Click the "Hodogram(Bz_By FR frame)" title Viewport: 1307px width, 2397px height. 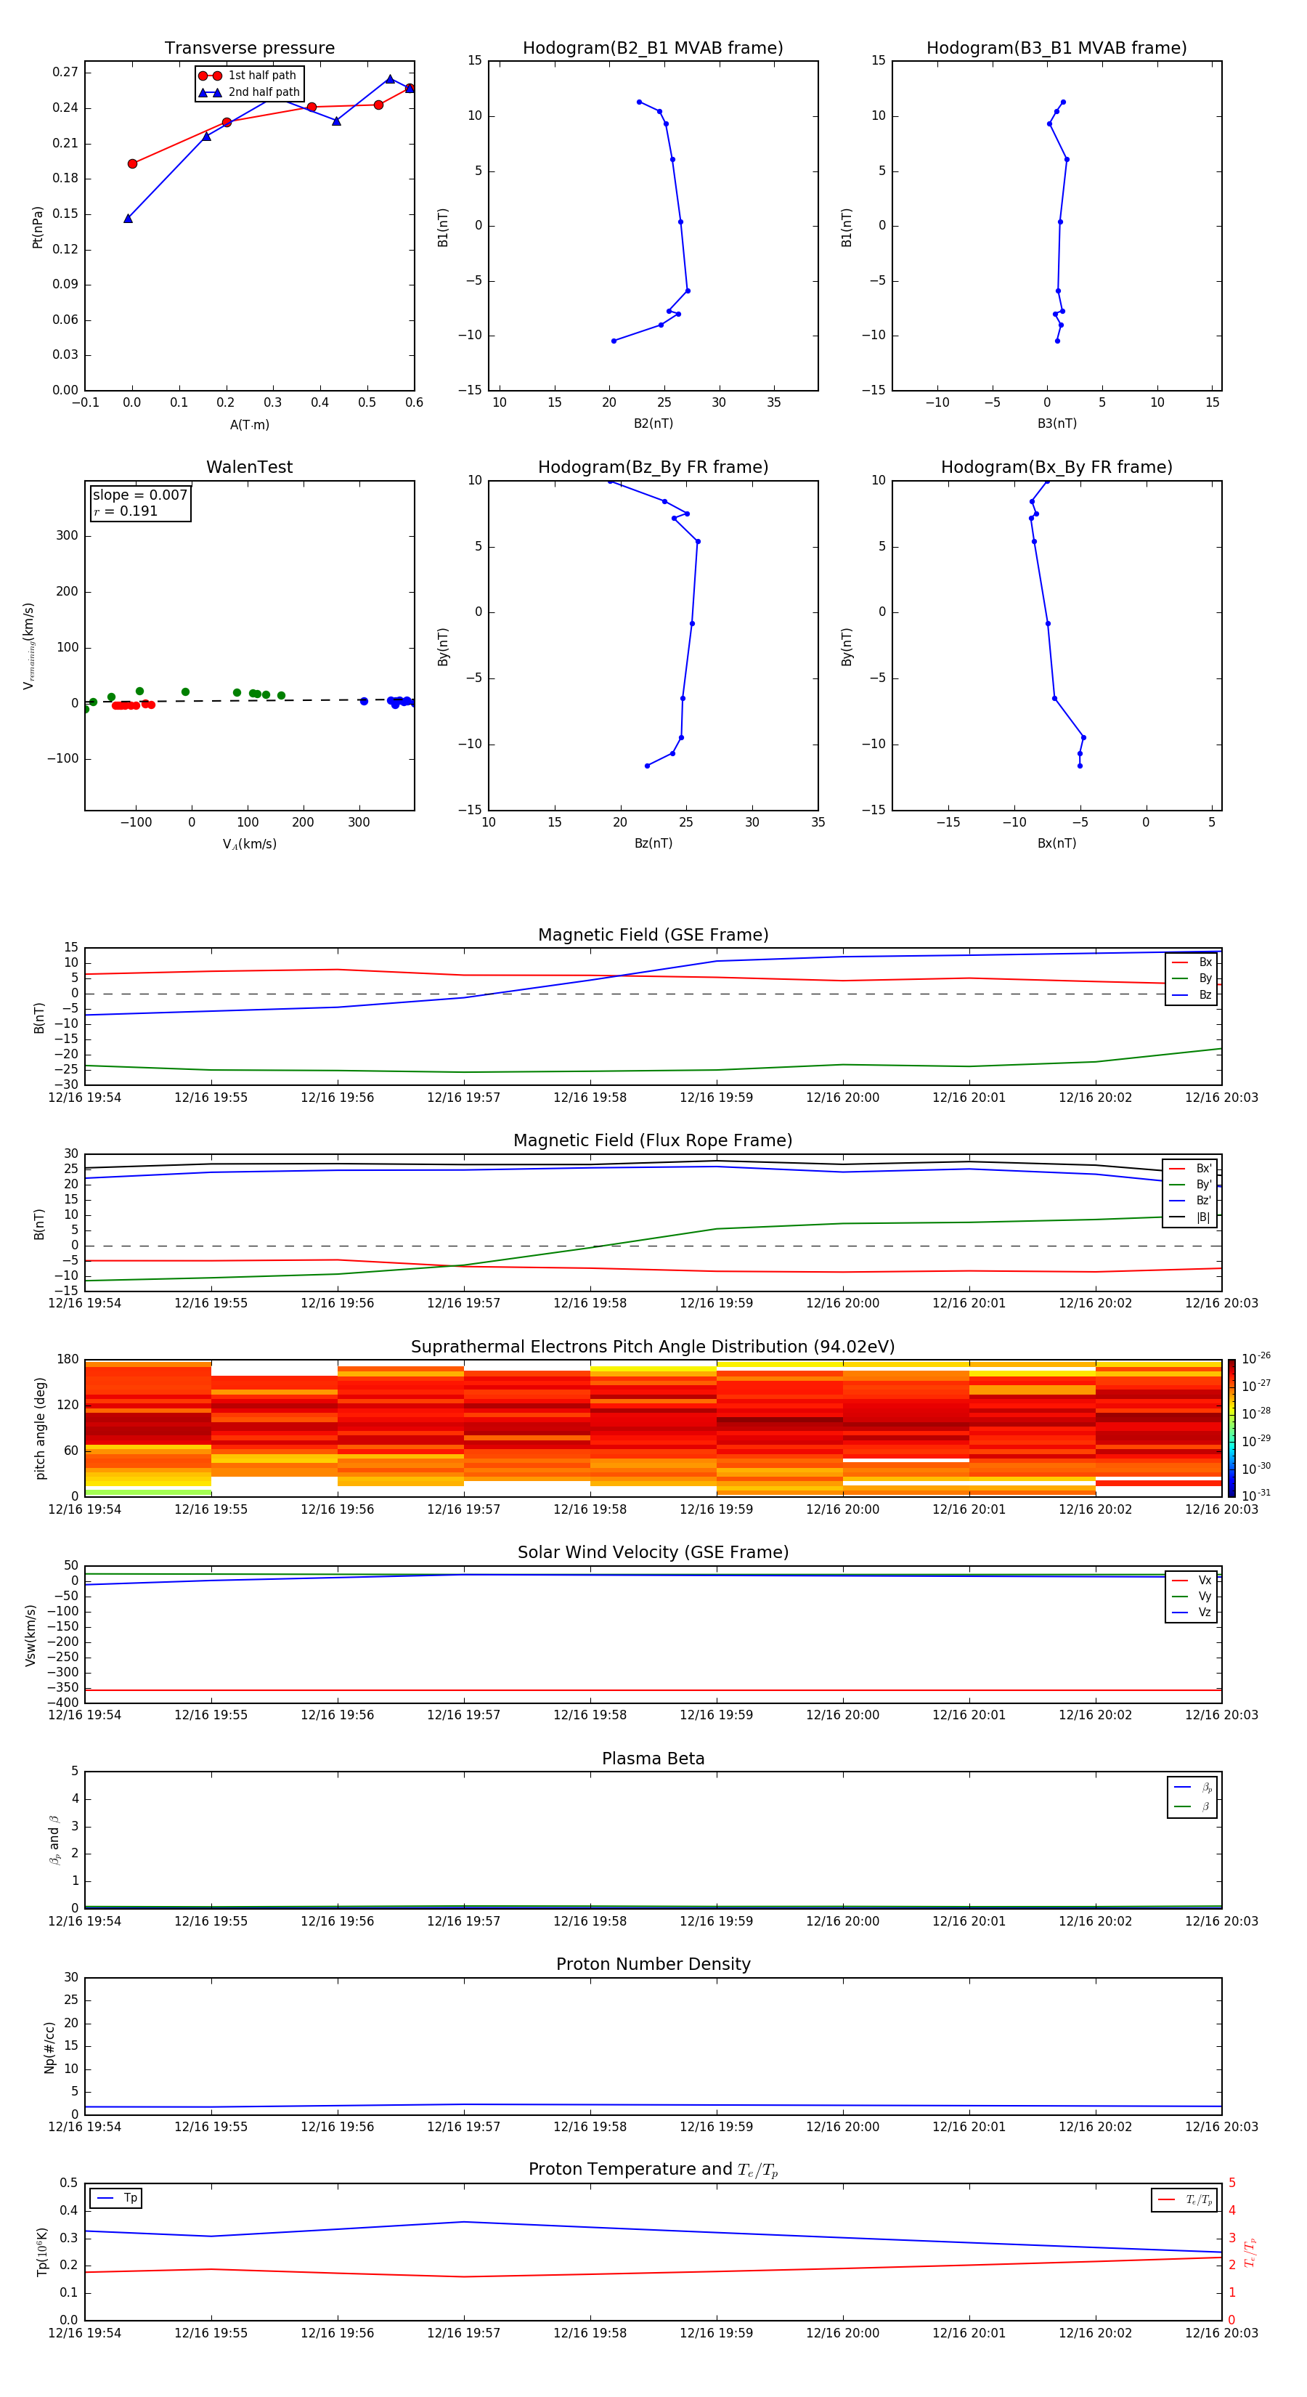pyautogui.click(x=653, y=467)
